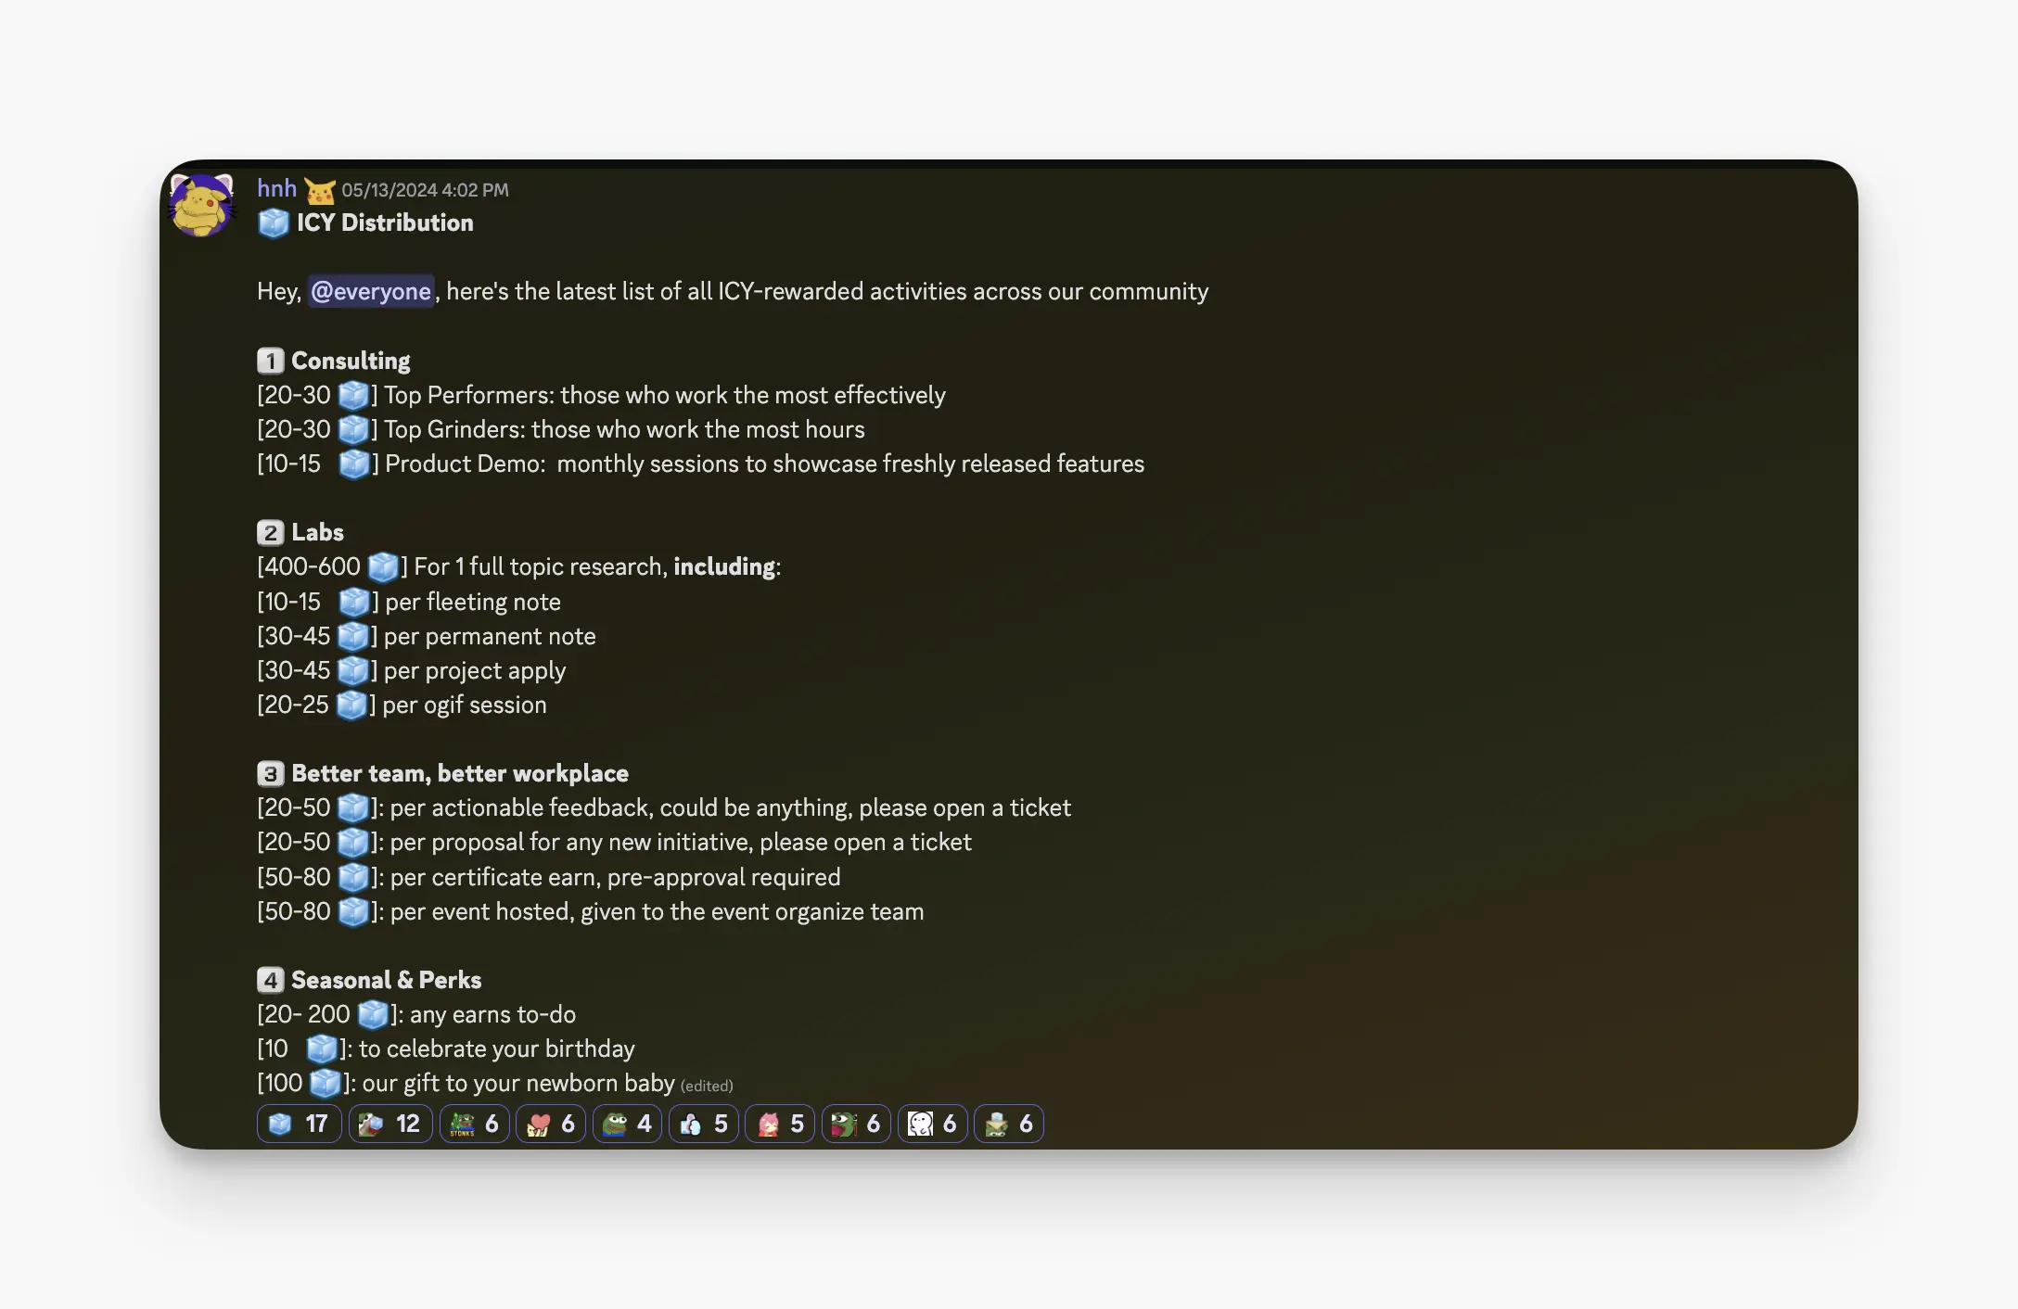The width and height of the screenshot is (2018, 1309).
Task: Click the @everyone mention
Action: pyautogui.click(x=371, y=291)
